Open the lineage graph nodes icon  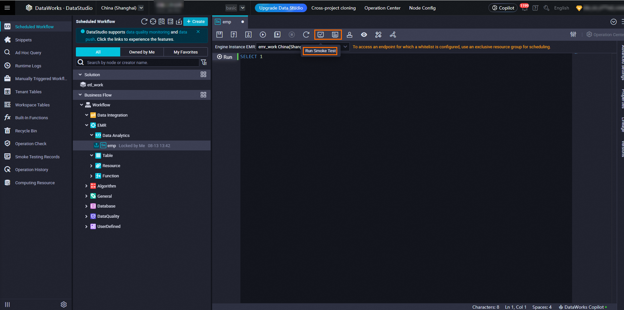click(x=393, y=34)
